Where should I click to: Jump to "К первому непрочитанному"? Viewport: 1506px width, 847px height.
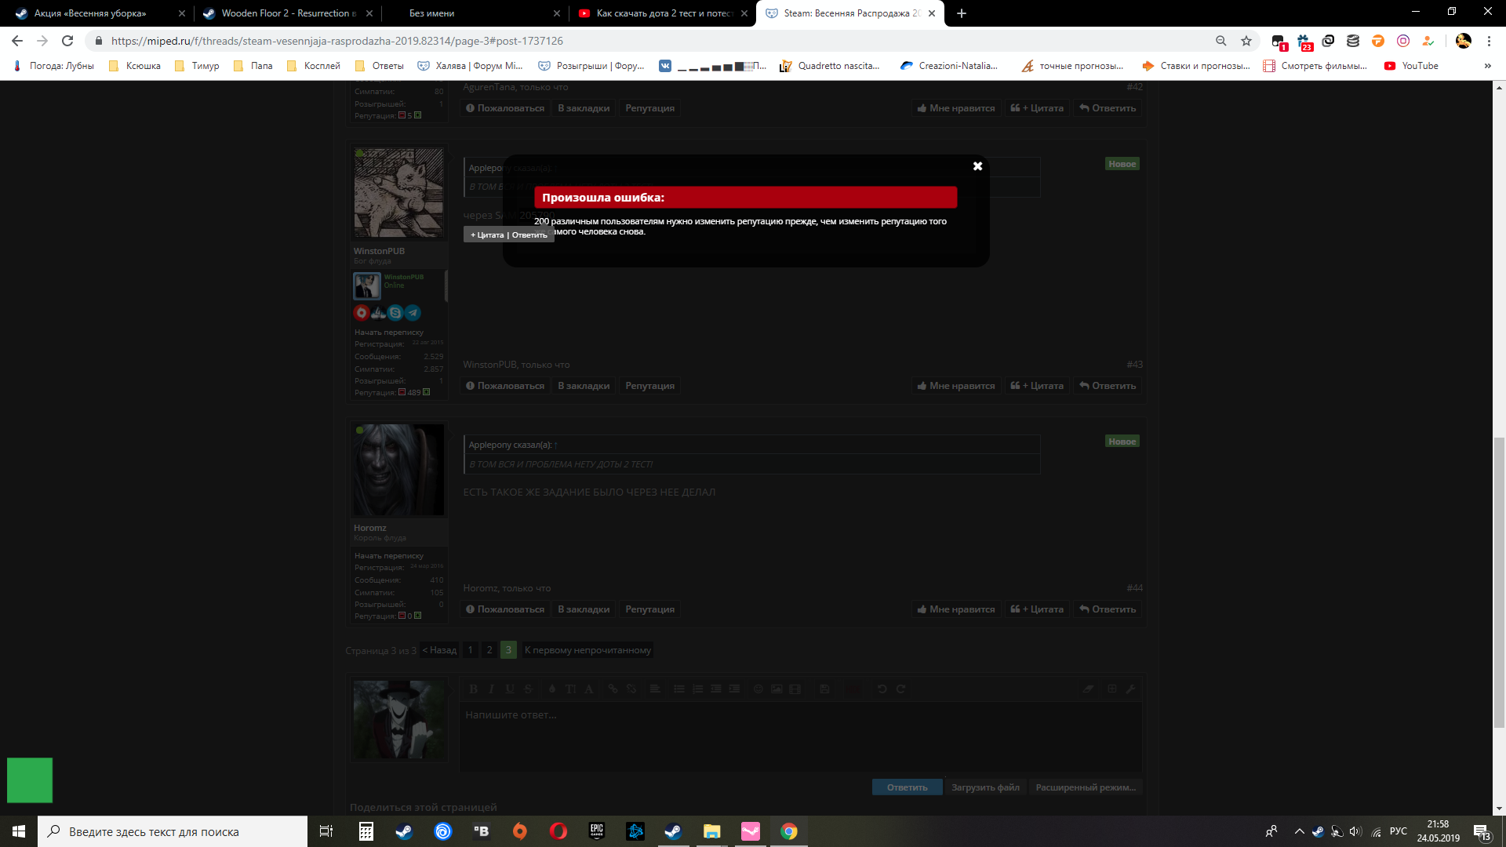pyautogui.click(x=587, y=650)
